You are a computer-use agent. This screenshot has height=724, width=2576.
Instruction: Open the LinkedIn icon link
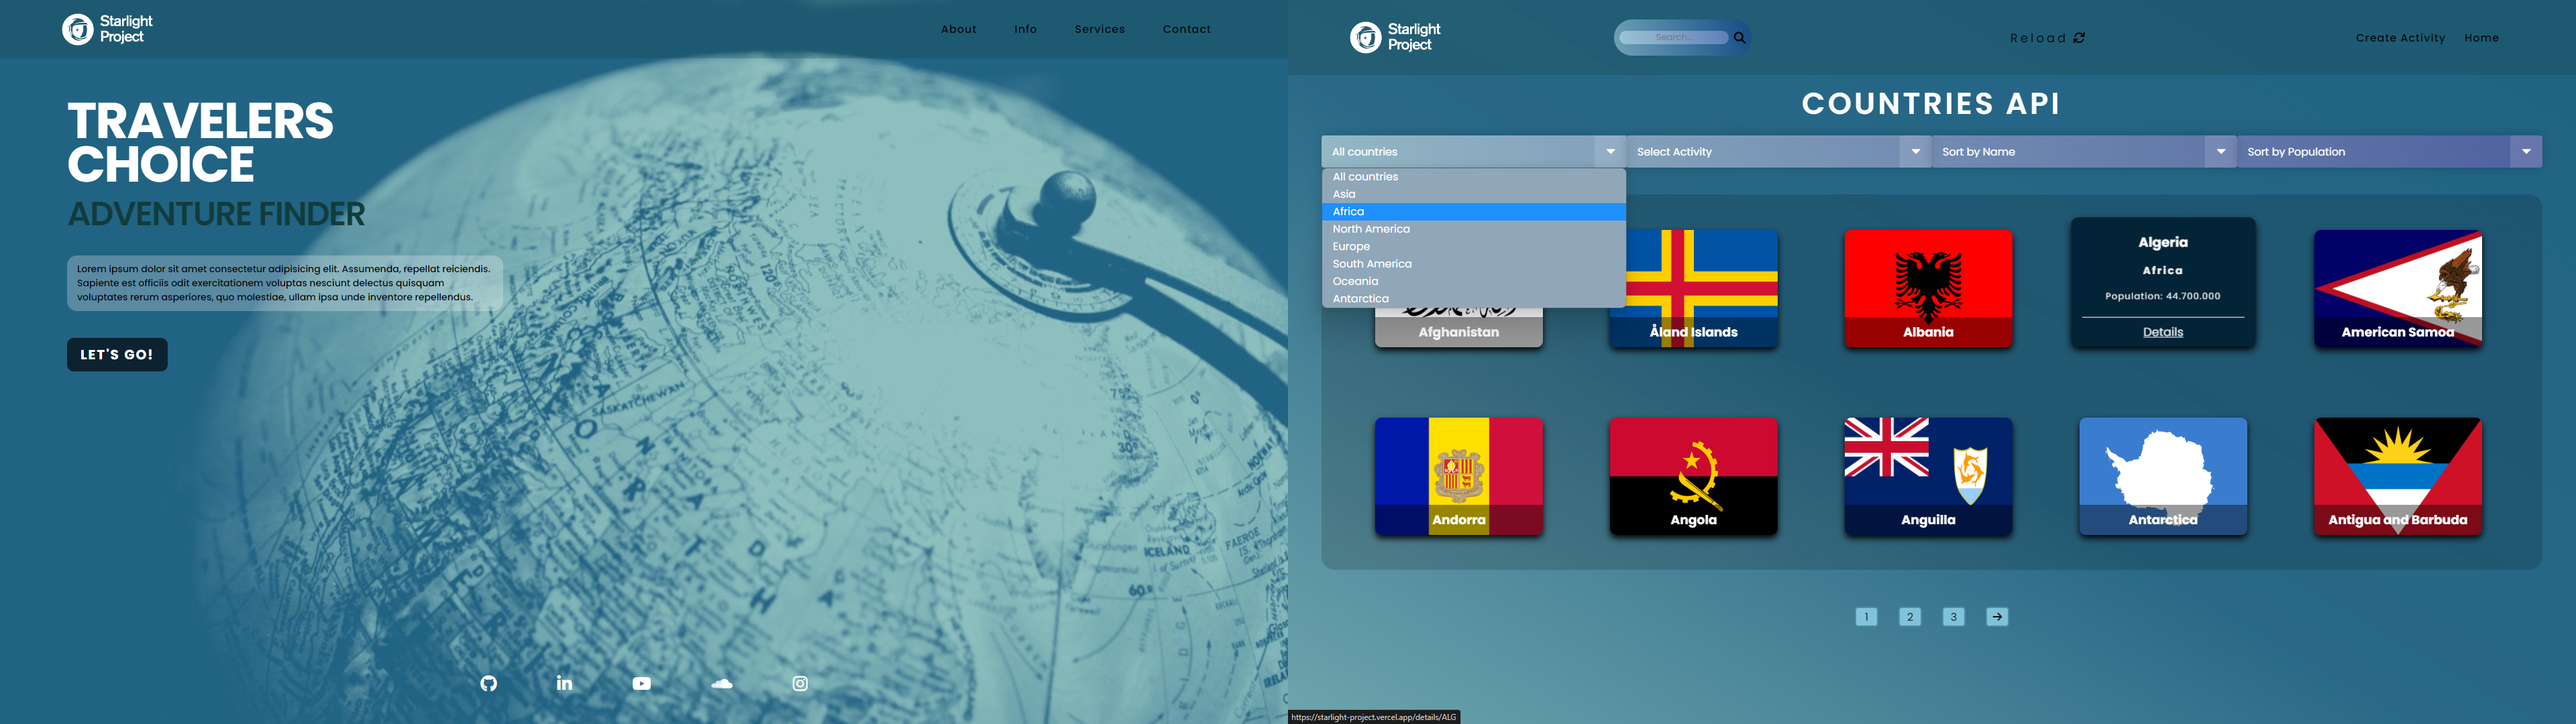pyautogui.click(x=564, y=683)
